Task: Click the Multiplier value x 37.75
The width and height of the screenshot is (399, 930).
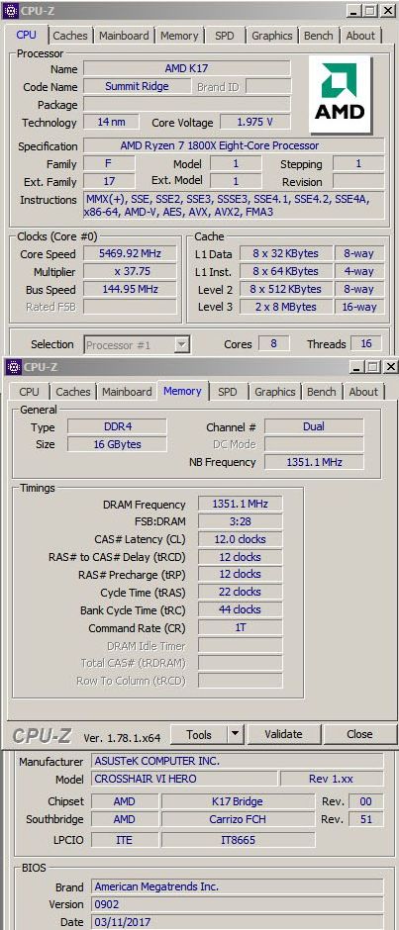Action: pos(130,272)
